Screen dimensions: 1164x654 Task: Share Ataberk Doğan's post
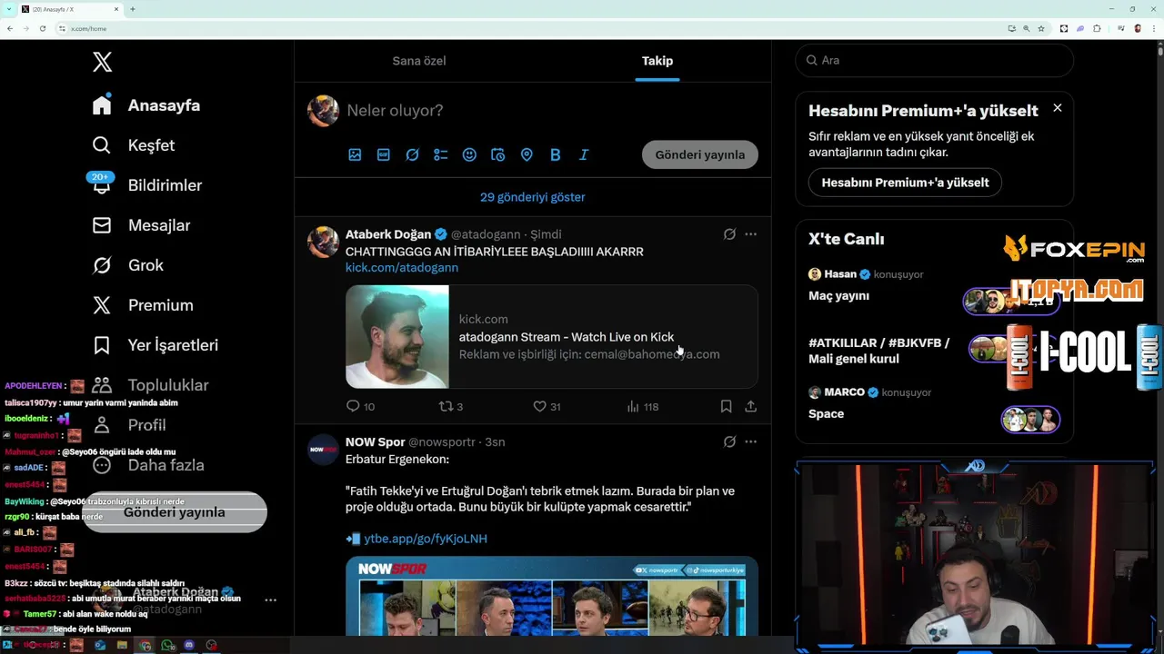click(750, 407)
